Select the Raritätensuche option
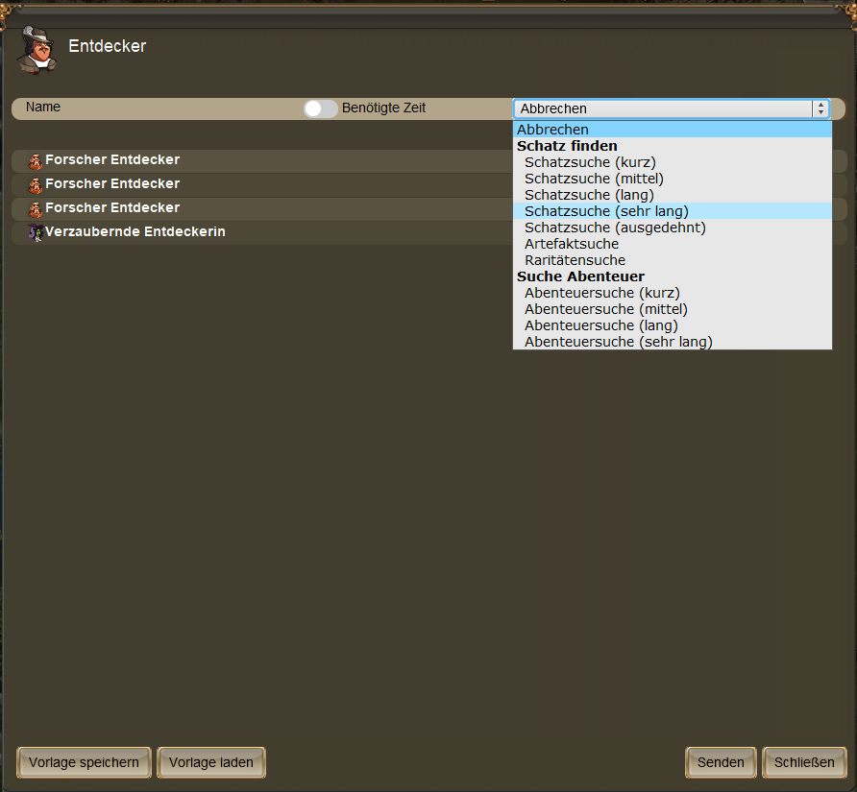Image resolution: width=857 pixels, height=792 pixels. (575, 260)
